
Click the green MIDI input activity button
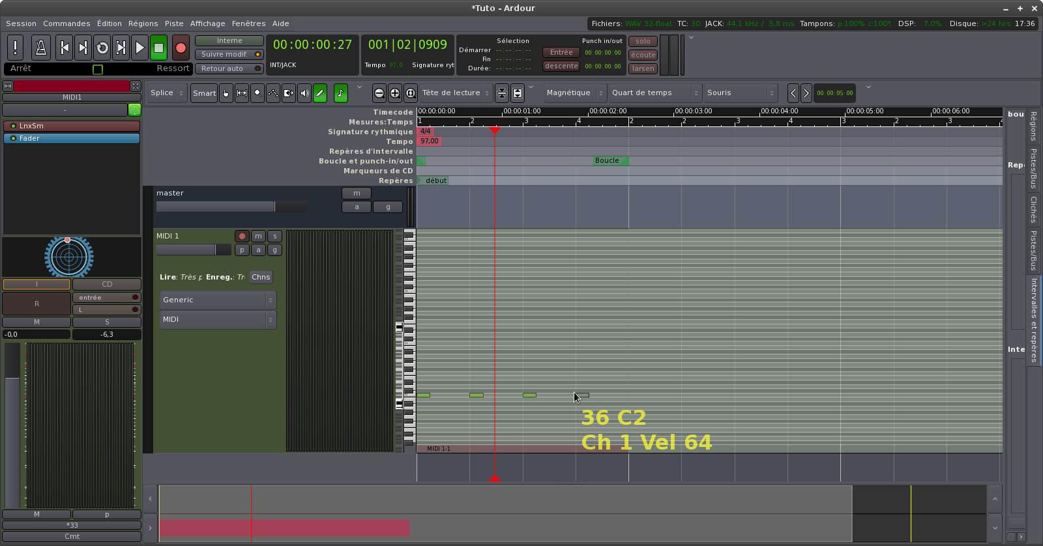(x=135, y=109)
